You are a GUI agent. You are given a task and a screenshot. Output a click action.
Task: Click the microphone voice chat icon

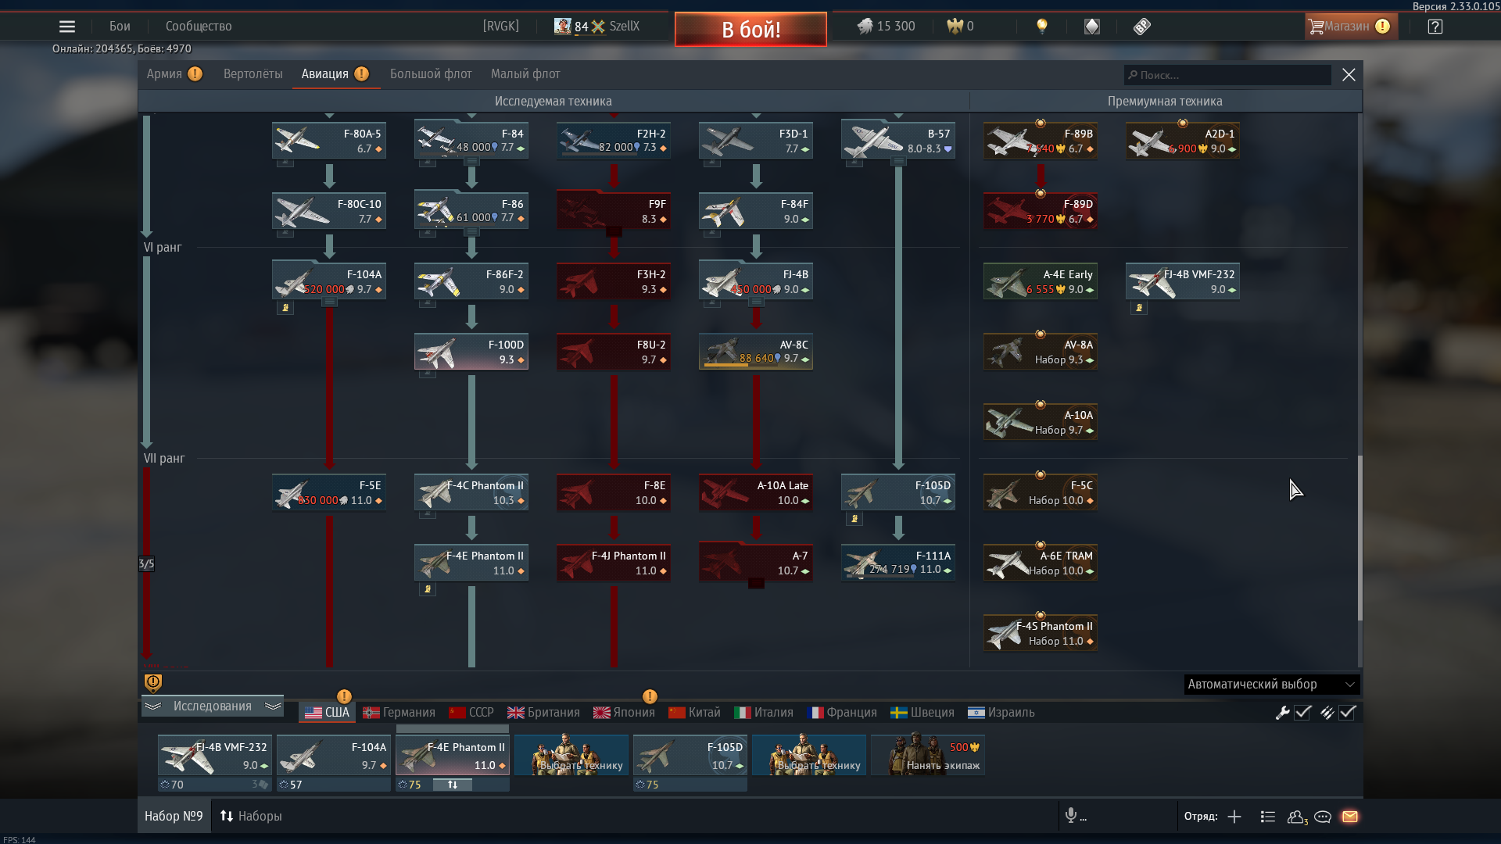coord(1071,816)
